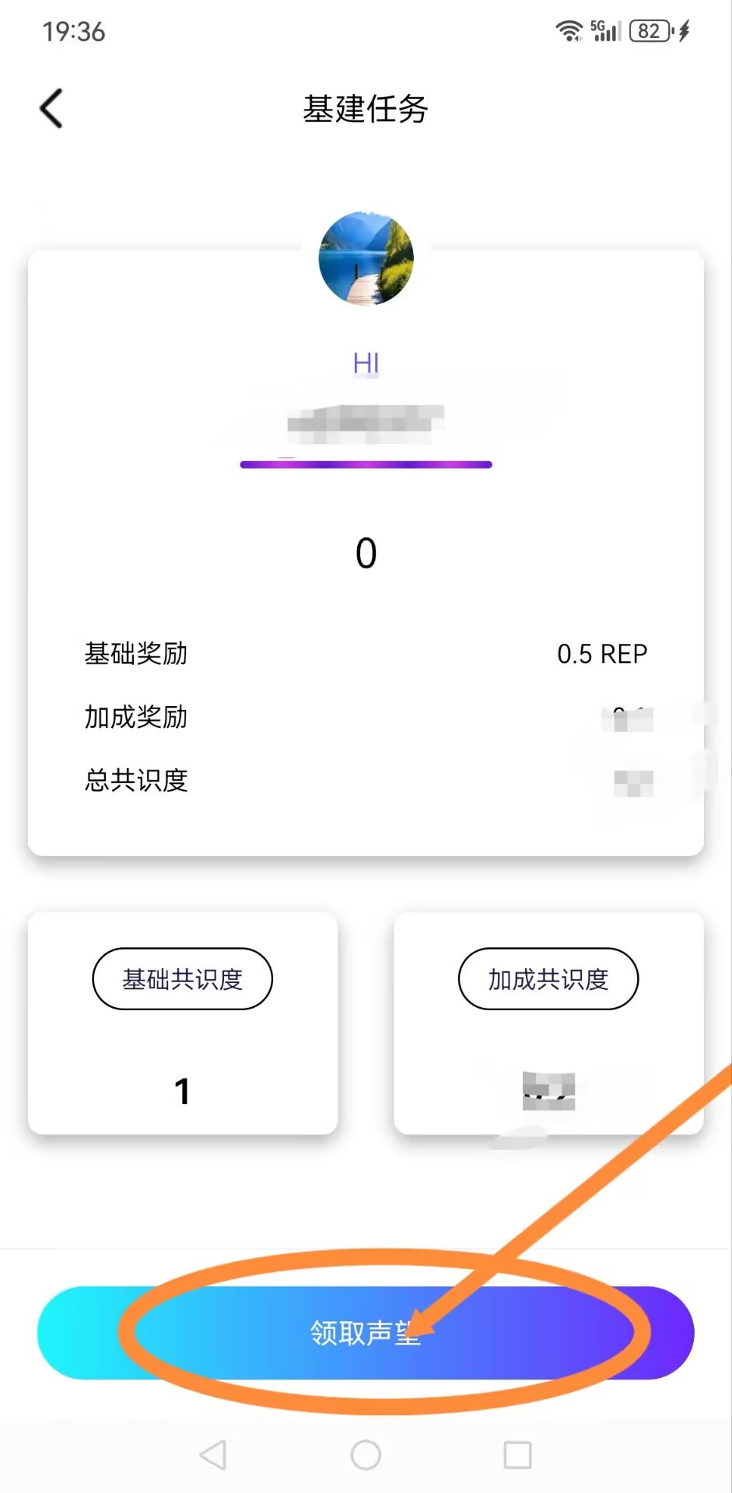This screenshot has width=732, height=1493.
Task: Tap the 0.5 REP reward value
Action: (x=602, y=654)
